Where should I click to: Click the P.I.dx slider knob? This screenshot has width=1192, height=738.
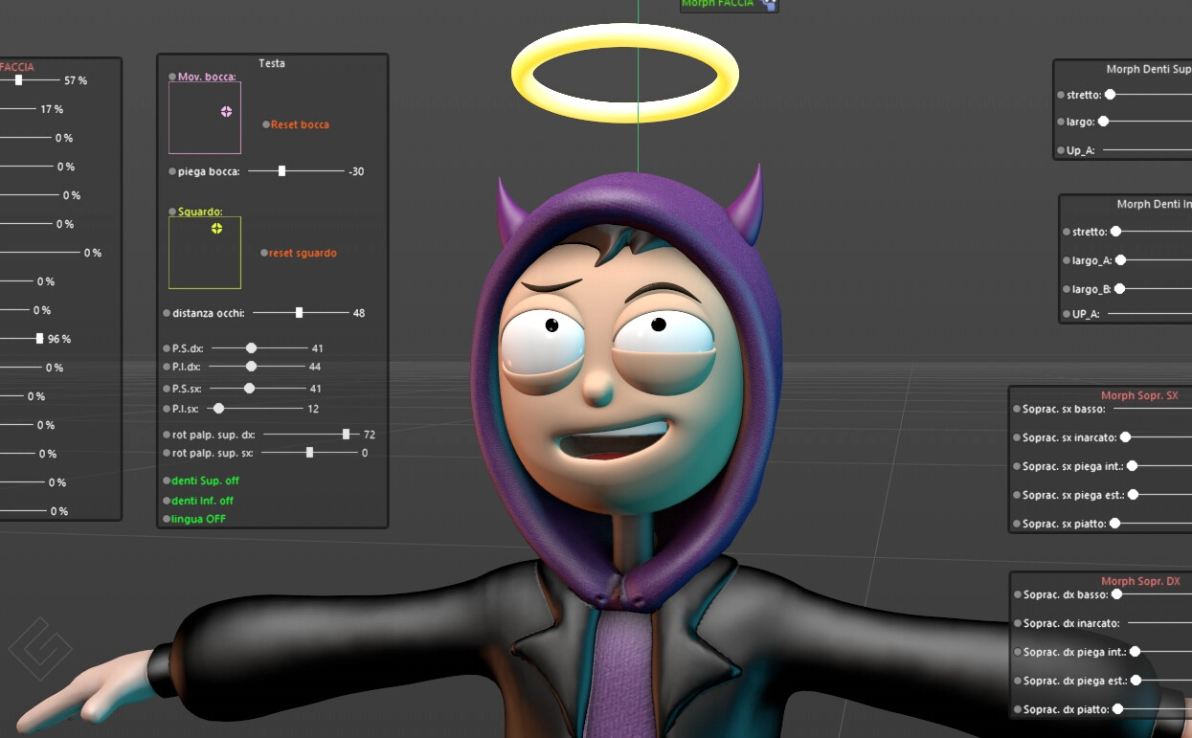(x=251, y=367)
